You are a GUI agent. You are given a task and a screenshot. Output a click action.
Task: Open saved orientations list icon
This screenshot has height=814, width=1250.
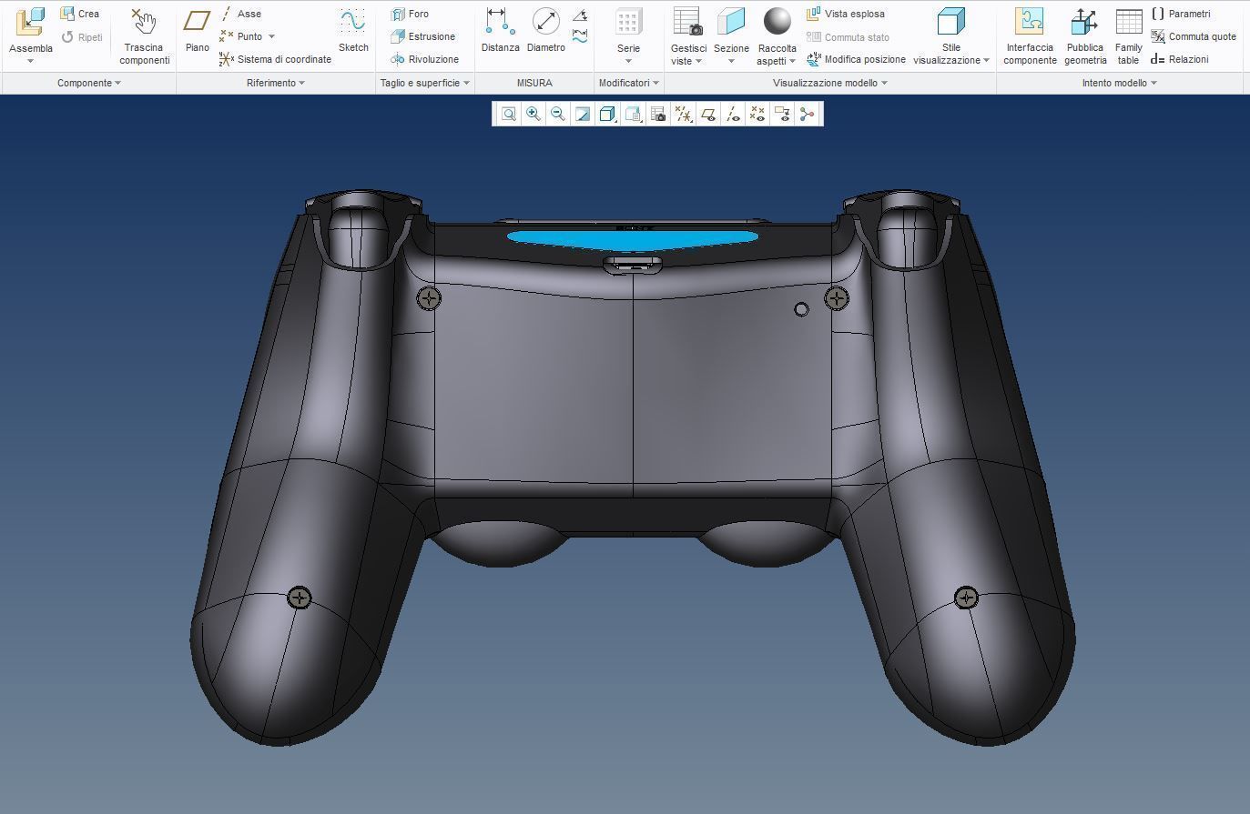(633, 114)
